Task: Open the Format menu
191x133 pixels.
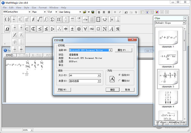Action: [x=43, y=8]
